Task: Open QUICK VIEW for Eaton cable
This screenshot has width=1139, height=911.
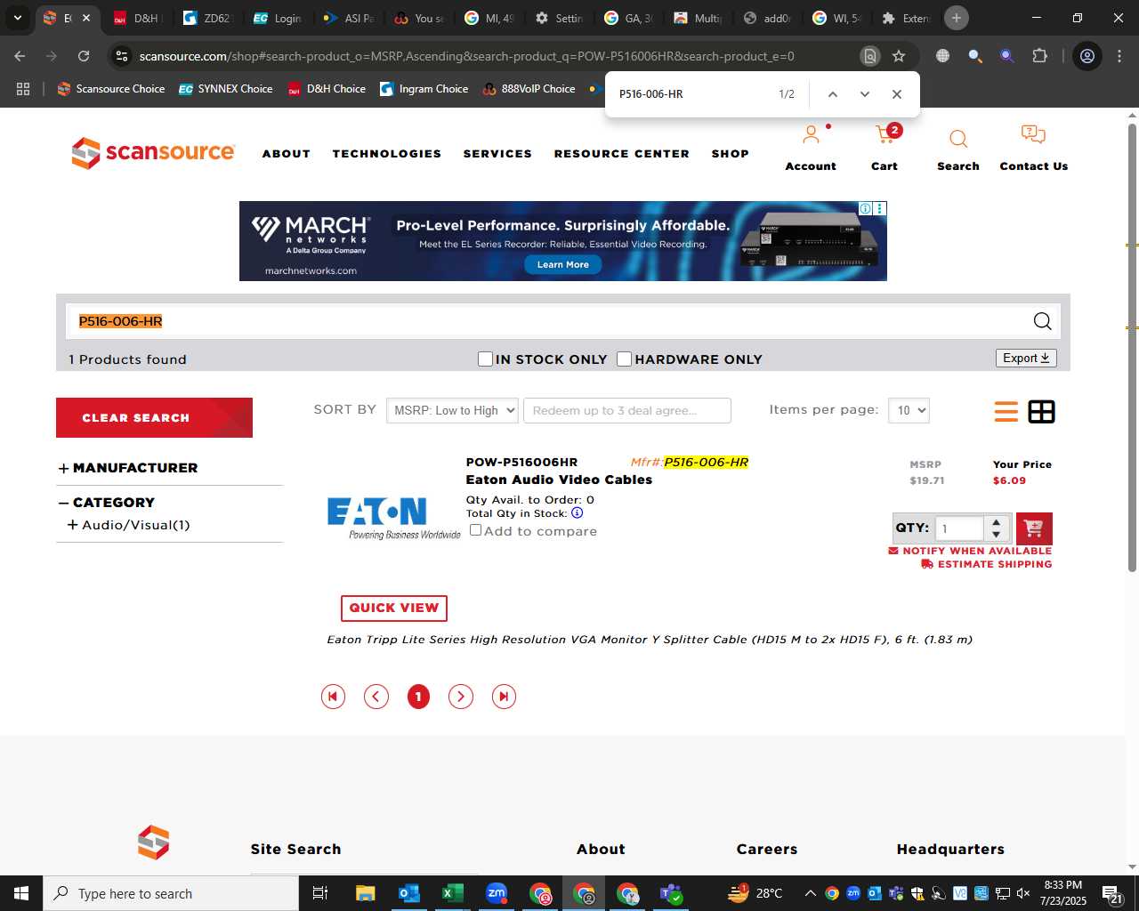Action: [x=394, y=608]
